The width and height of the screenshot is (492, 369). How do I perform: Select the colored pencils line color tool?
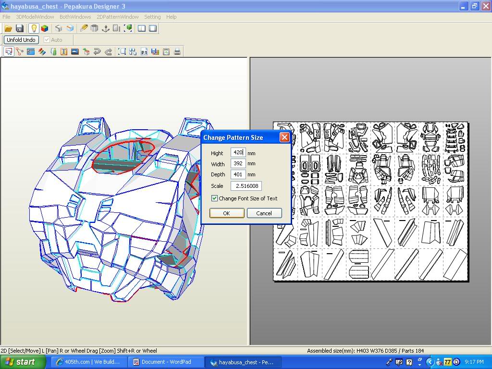(42, 52)
